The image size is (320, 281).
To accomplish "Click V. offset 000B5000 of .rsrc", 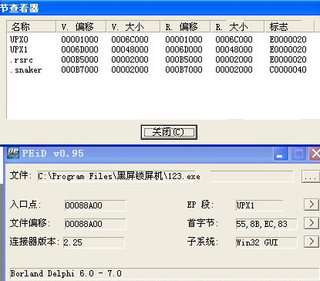I will (x=79, y=59).
